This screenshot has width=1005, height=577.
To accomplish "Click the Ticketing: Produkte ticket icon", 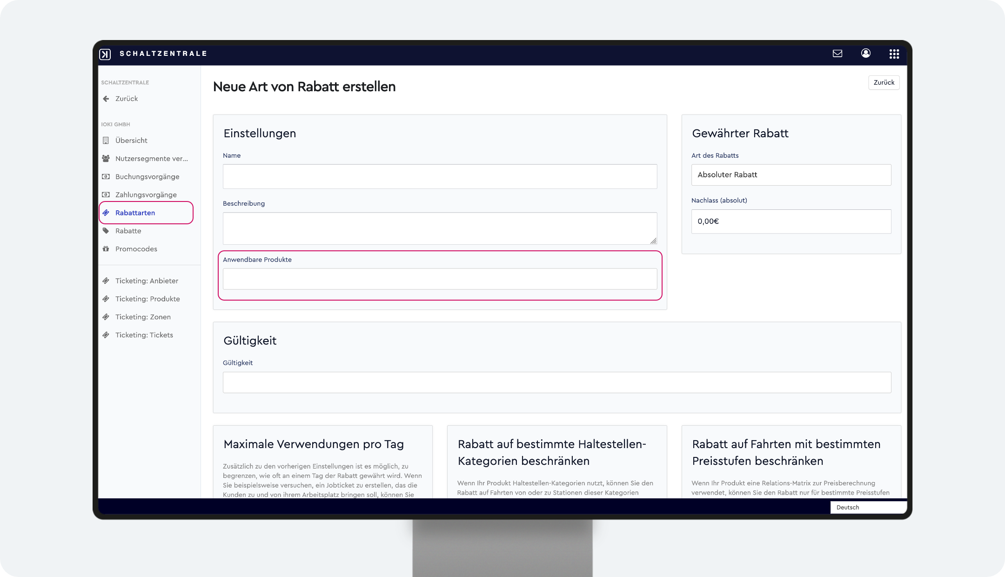I will [x=106, y=299].
